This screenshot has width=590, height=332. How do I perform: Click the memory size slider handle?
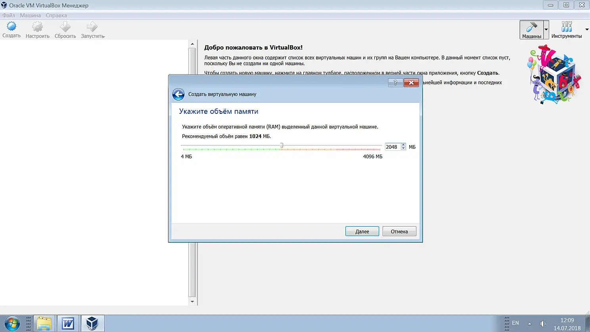282,146
